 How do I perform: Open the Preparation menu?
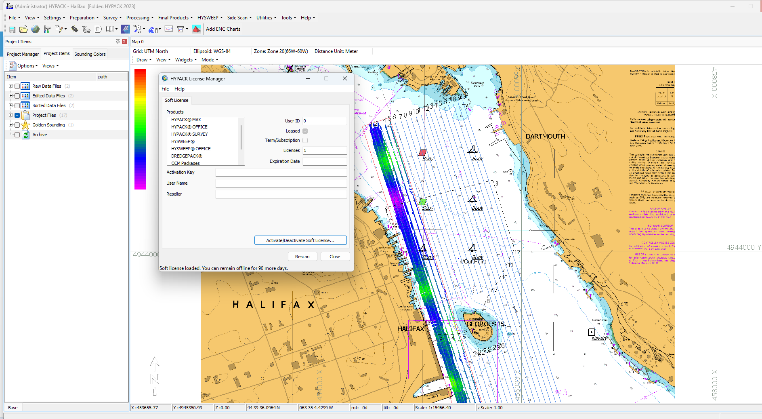84,18
